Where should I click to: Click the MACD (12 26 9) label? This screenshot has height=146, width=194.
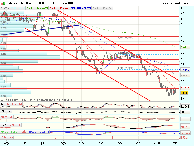click(x=39, y=132)
